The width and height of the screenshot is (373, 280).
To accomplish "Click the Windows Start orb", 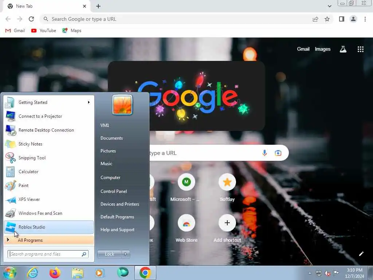I will click(x=10, y=273).
